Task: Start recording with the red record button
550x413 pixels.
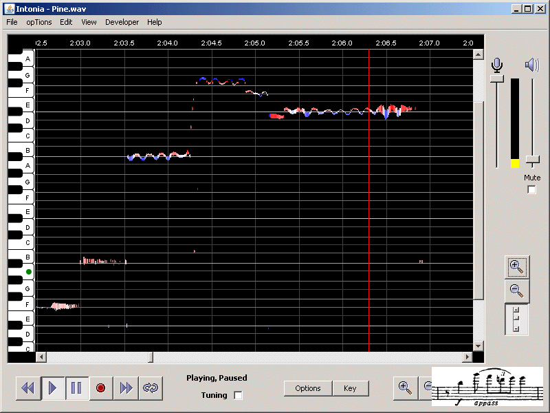Action: 100,388
